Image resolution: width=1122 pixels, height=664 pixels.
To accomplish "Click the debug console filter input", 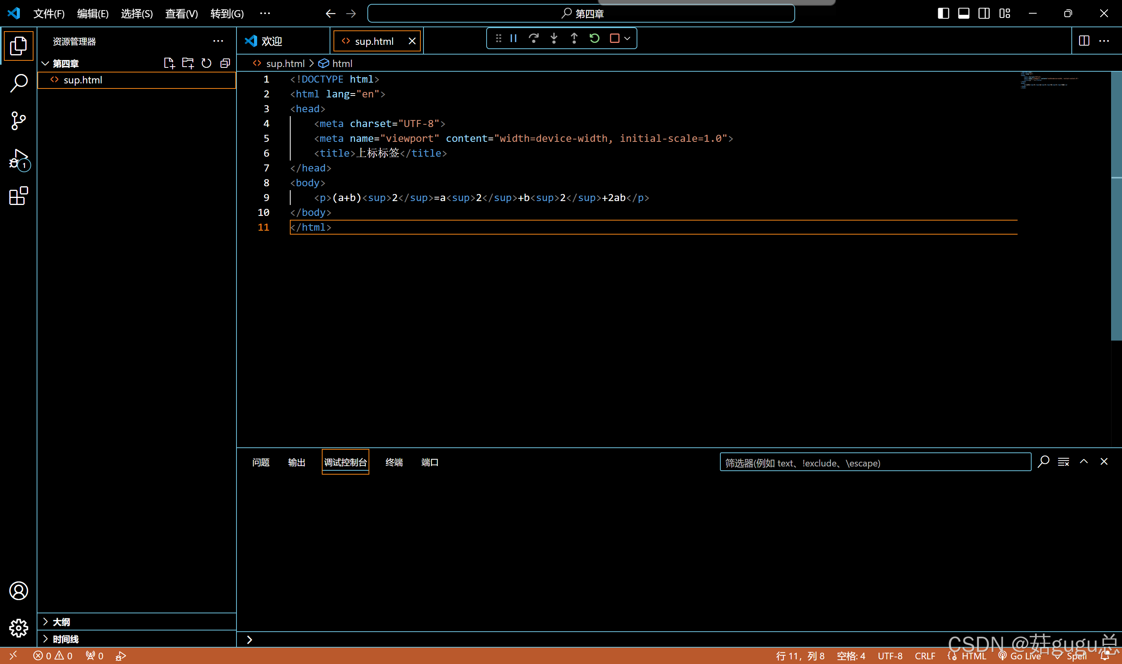I will click(x=875, y=463).
